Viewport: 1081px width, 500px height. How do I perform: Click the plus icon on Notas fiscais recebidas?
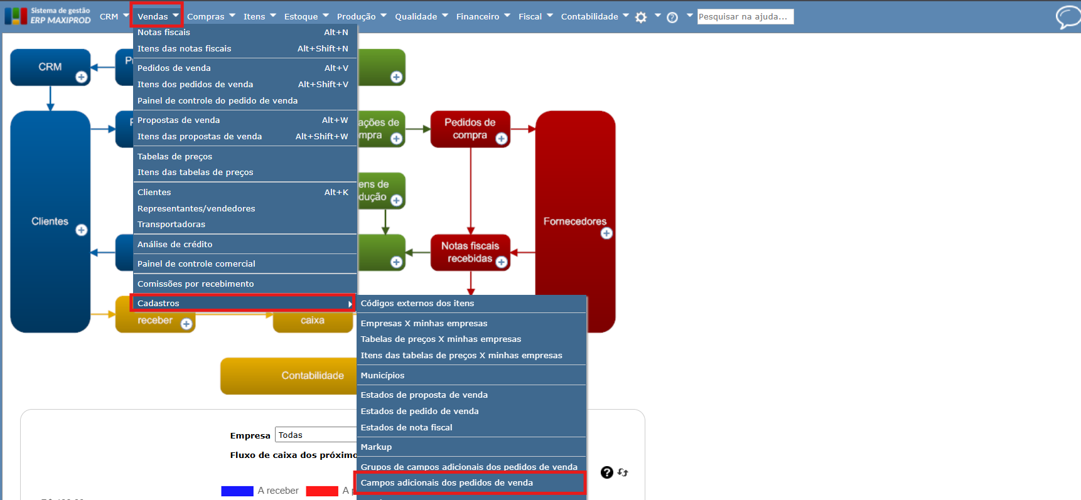click(502, 262)
